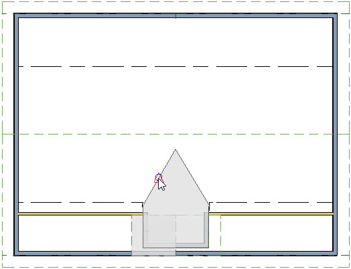Select the upper black dashed line
This screenshot has height=269, width=351.
coord(175,66)
